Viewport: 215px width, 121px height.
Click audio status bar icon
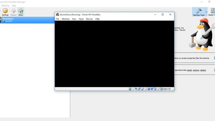(136, 89)
